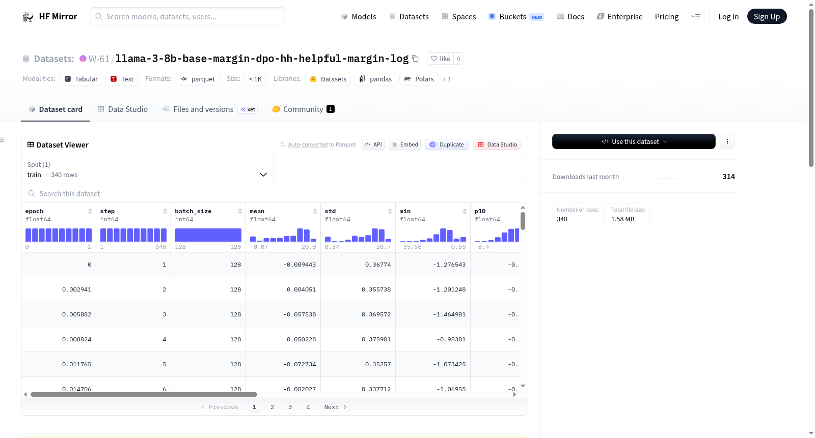The height and width of the screenshot is (438, 815).
Task: Click the std column histogram
Action: [358, 235]
